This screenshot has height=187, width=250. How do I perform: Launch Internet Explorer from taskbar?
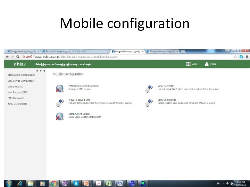tap(20, 184)
